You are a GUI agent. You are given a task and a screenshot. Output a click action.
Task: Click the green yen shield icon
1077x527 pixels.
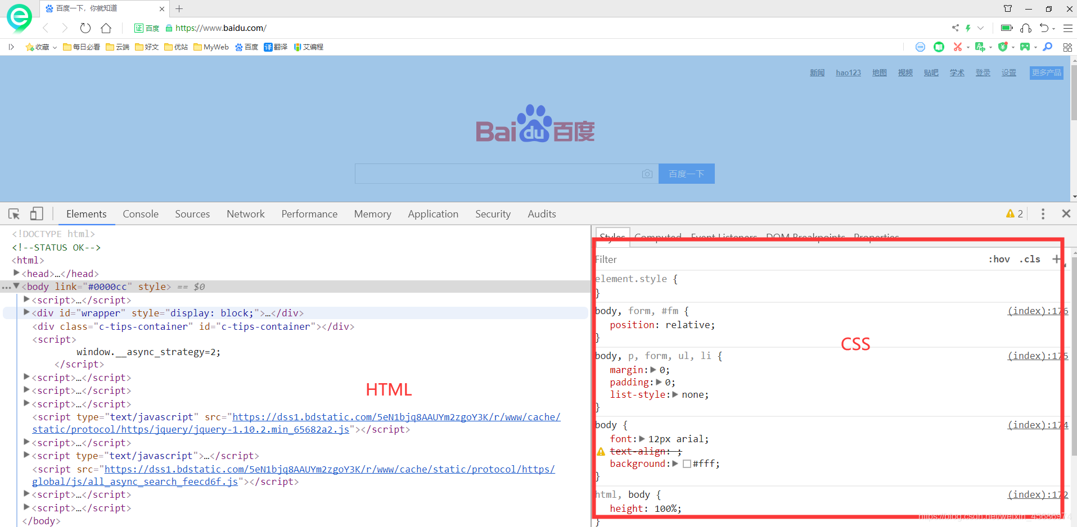click(x=1002, y=47)
